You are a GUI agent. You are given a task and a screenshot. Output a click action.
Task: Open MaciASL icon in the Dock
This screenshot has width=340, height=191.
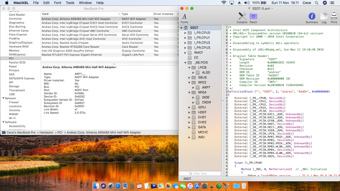coord(226,186)
